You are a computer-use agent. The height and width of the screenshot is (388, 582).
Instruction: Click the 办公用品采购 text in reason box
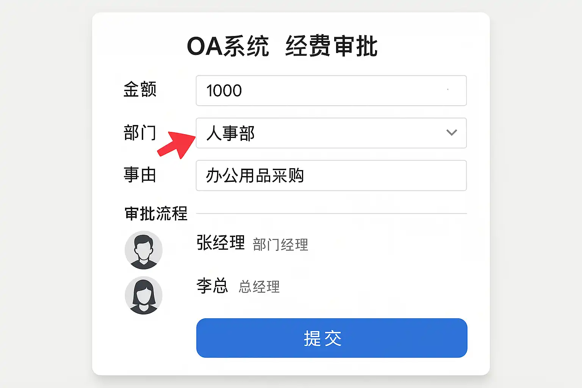click(255, 175)
